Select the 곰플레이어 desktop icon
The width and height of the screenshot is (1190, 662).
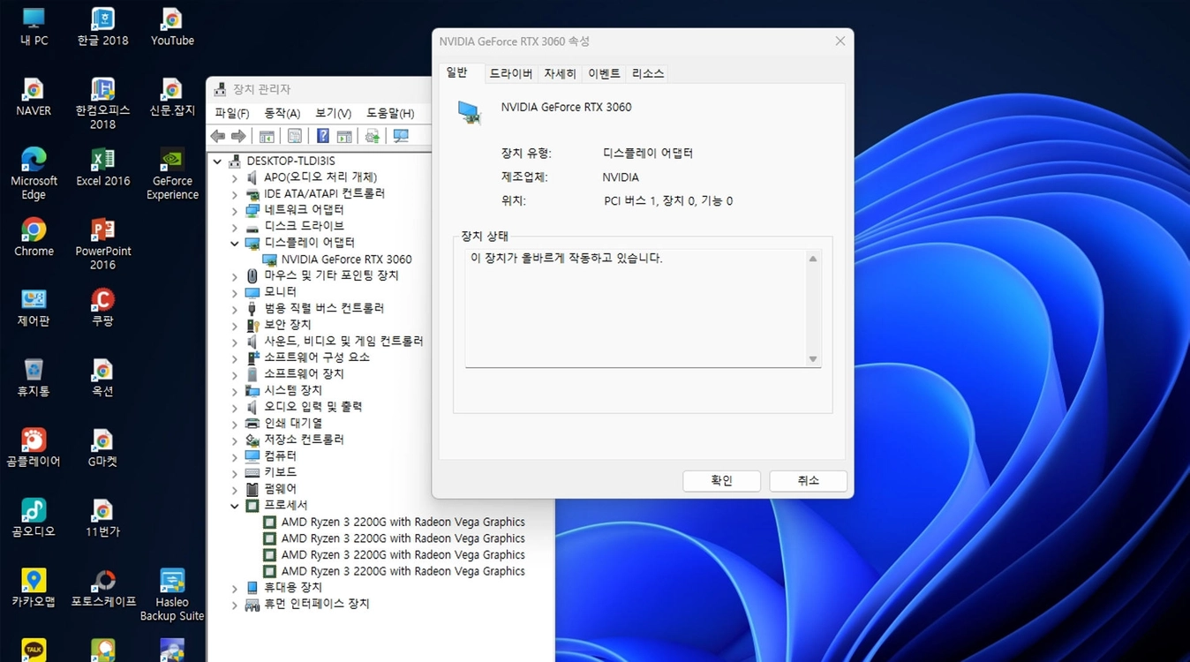34,448
